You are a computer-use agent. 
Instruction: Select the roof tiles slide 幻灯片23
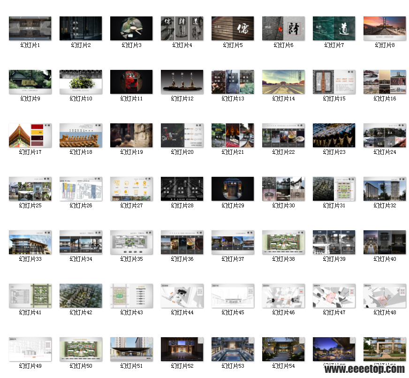tap(334, 136)
